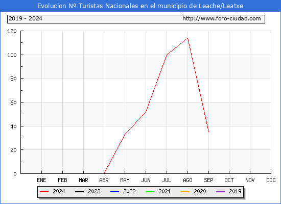Viewport: 281px width, 204px height.
Task: Click the 60 value on the y-axis
Action: (13, 103)
